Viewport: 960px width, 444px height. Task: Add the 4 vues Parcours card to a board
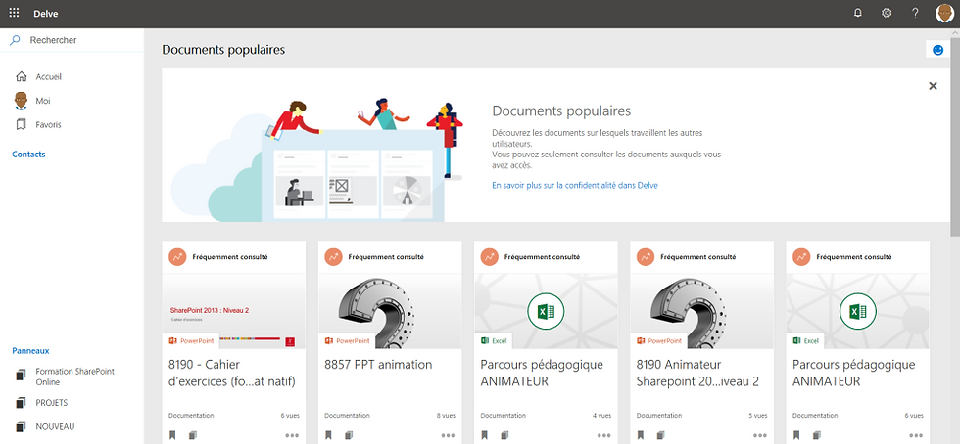(505, 435)
